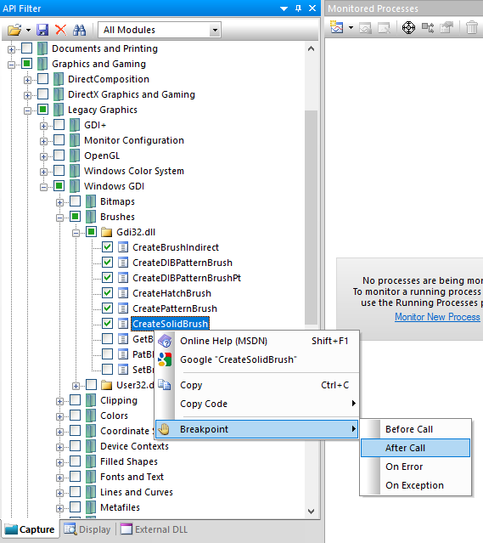
Task: Click the crosshair target process icon
Action: coord(408,27)
